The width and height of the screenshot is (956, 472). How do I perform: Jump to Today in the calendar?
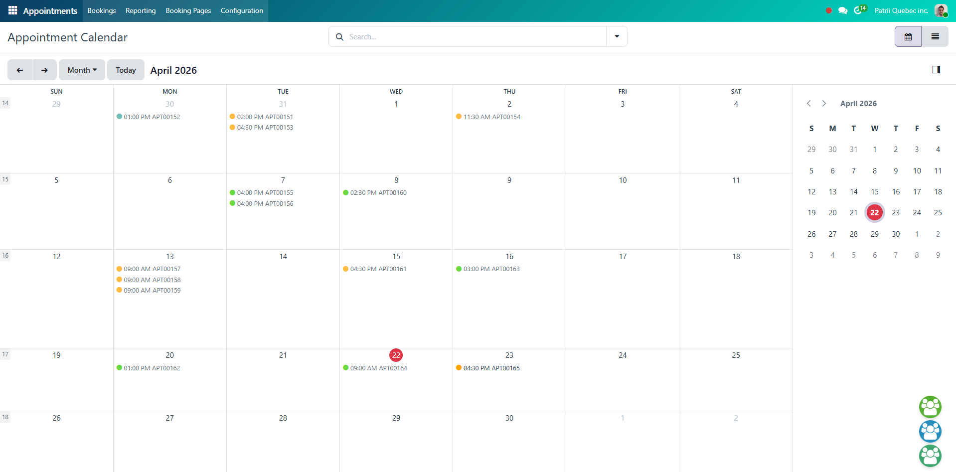126,70
